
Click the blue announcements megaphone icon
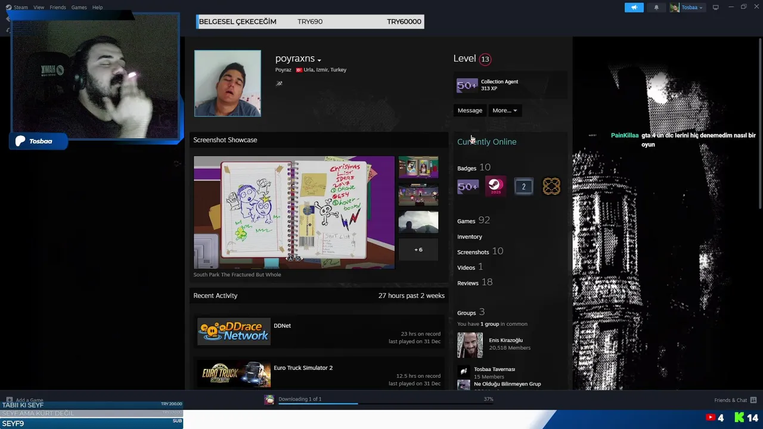pos(634,7)
